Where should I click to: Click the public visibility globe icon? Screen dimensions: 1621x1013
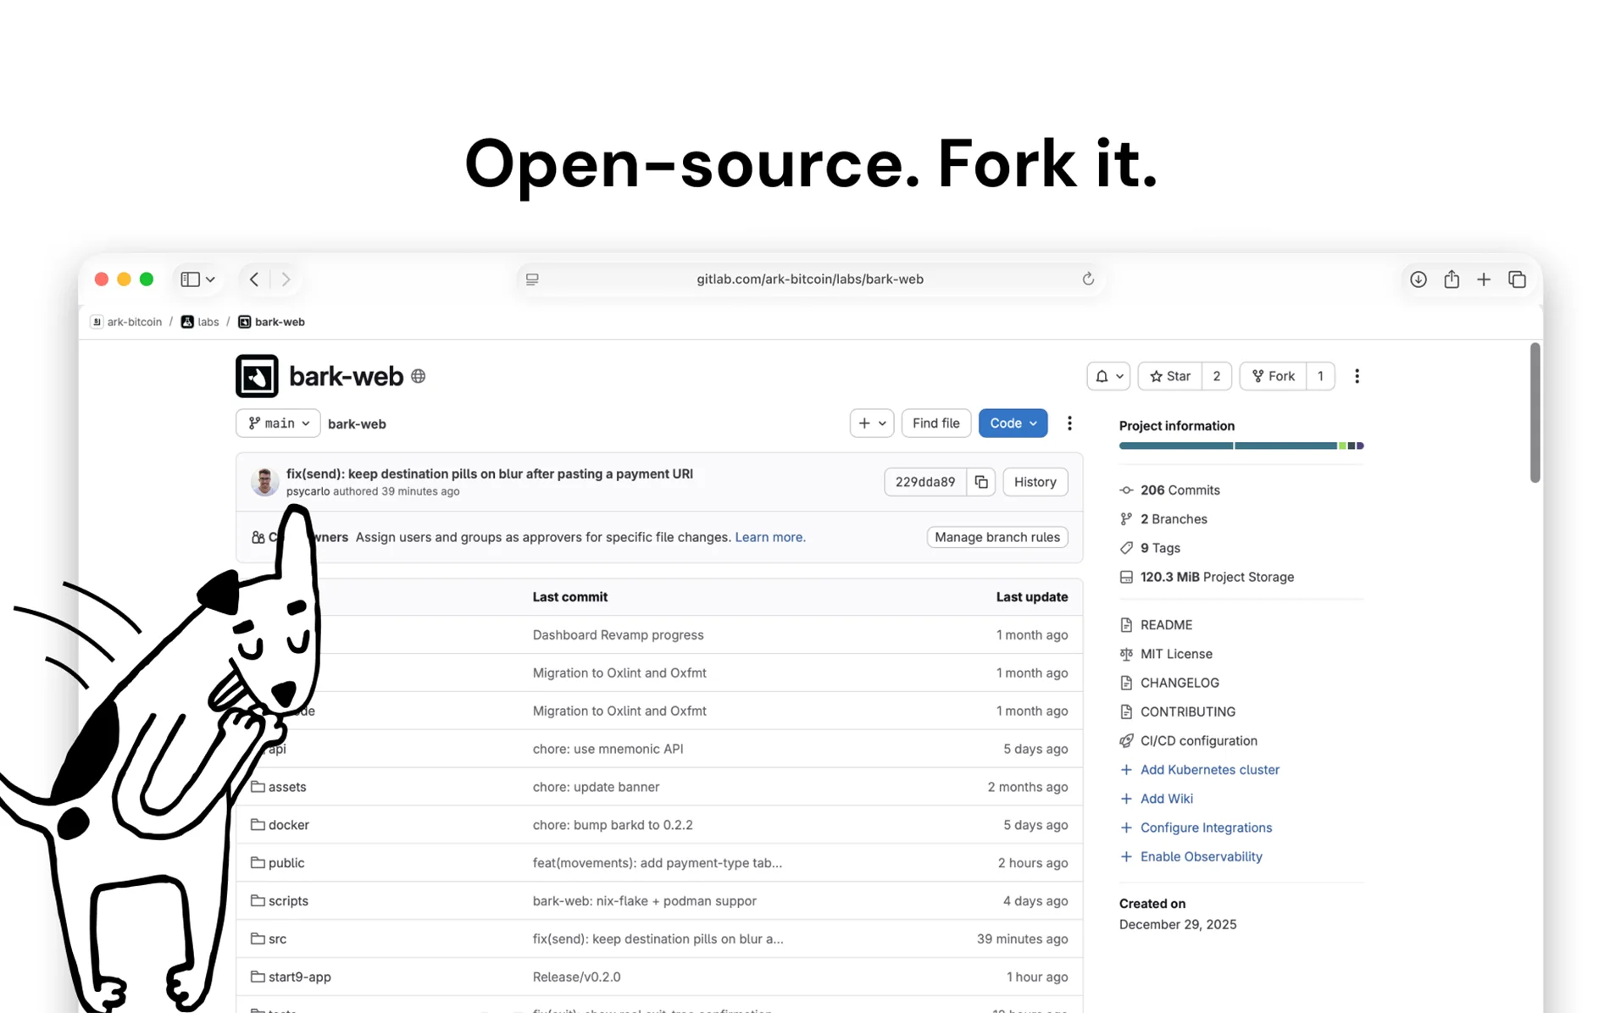click(418, 376)
